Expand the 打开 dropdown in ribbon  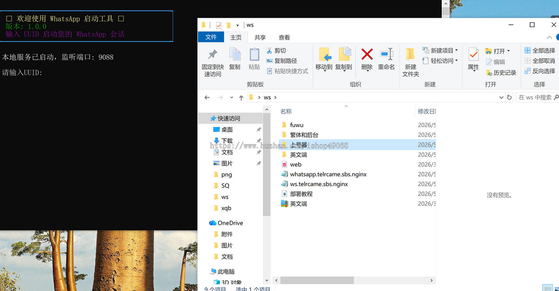(508, 51)
